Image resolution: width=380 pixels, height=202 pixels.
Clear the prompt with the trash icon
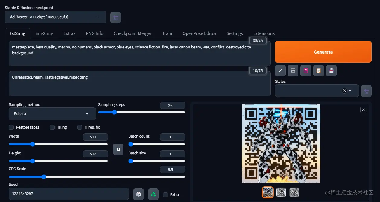[293, 71]
